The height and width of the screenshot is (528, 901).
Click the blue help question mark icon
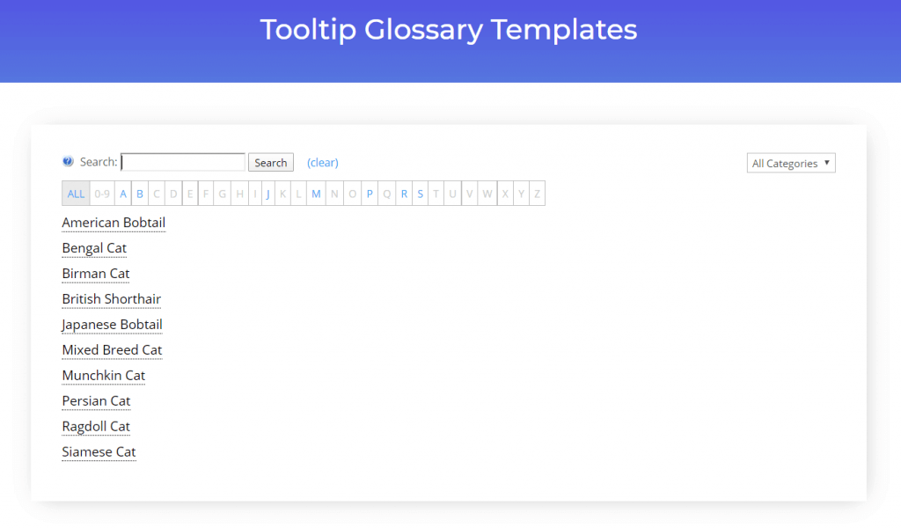pos(68,161)
